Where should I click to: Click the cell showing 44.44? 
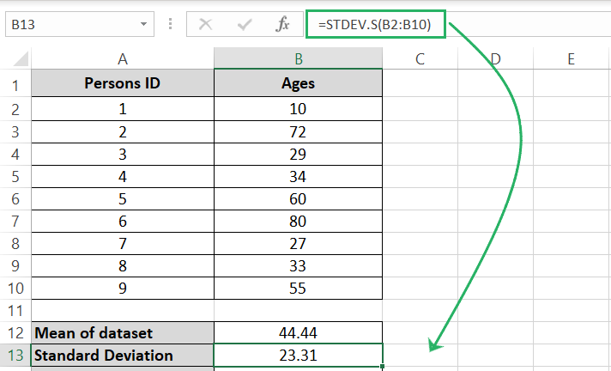pos(298,332)
